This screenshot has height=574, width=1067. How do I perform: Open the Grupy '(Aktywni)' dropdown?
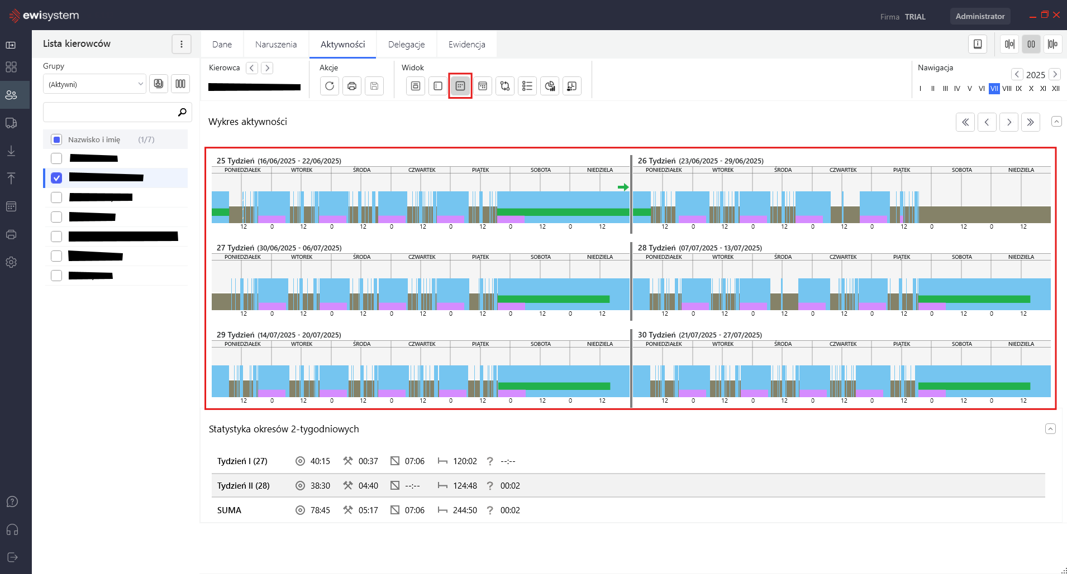point(94,84)
